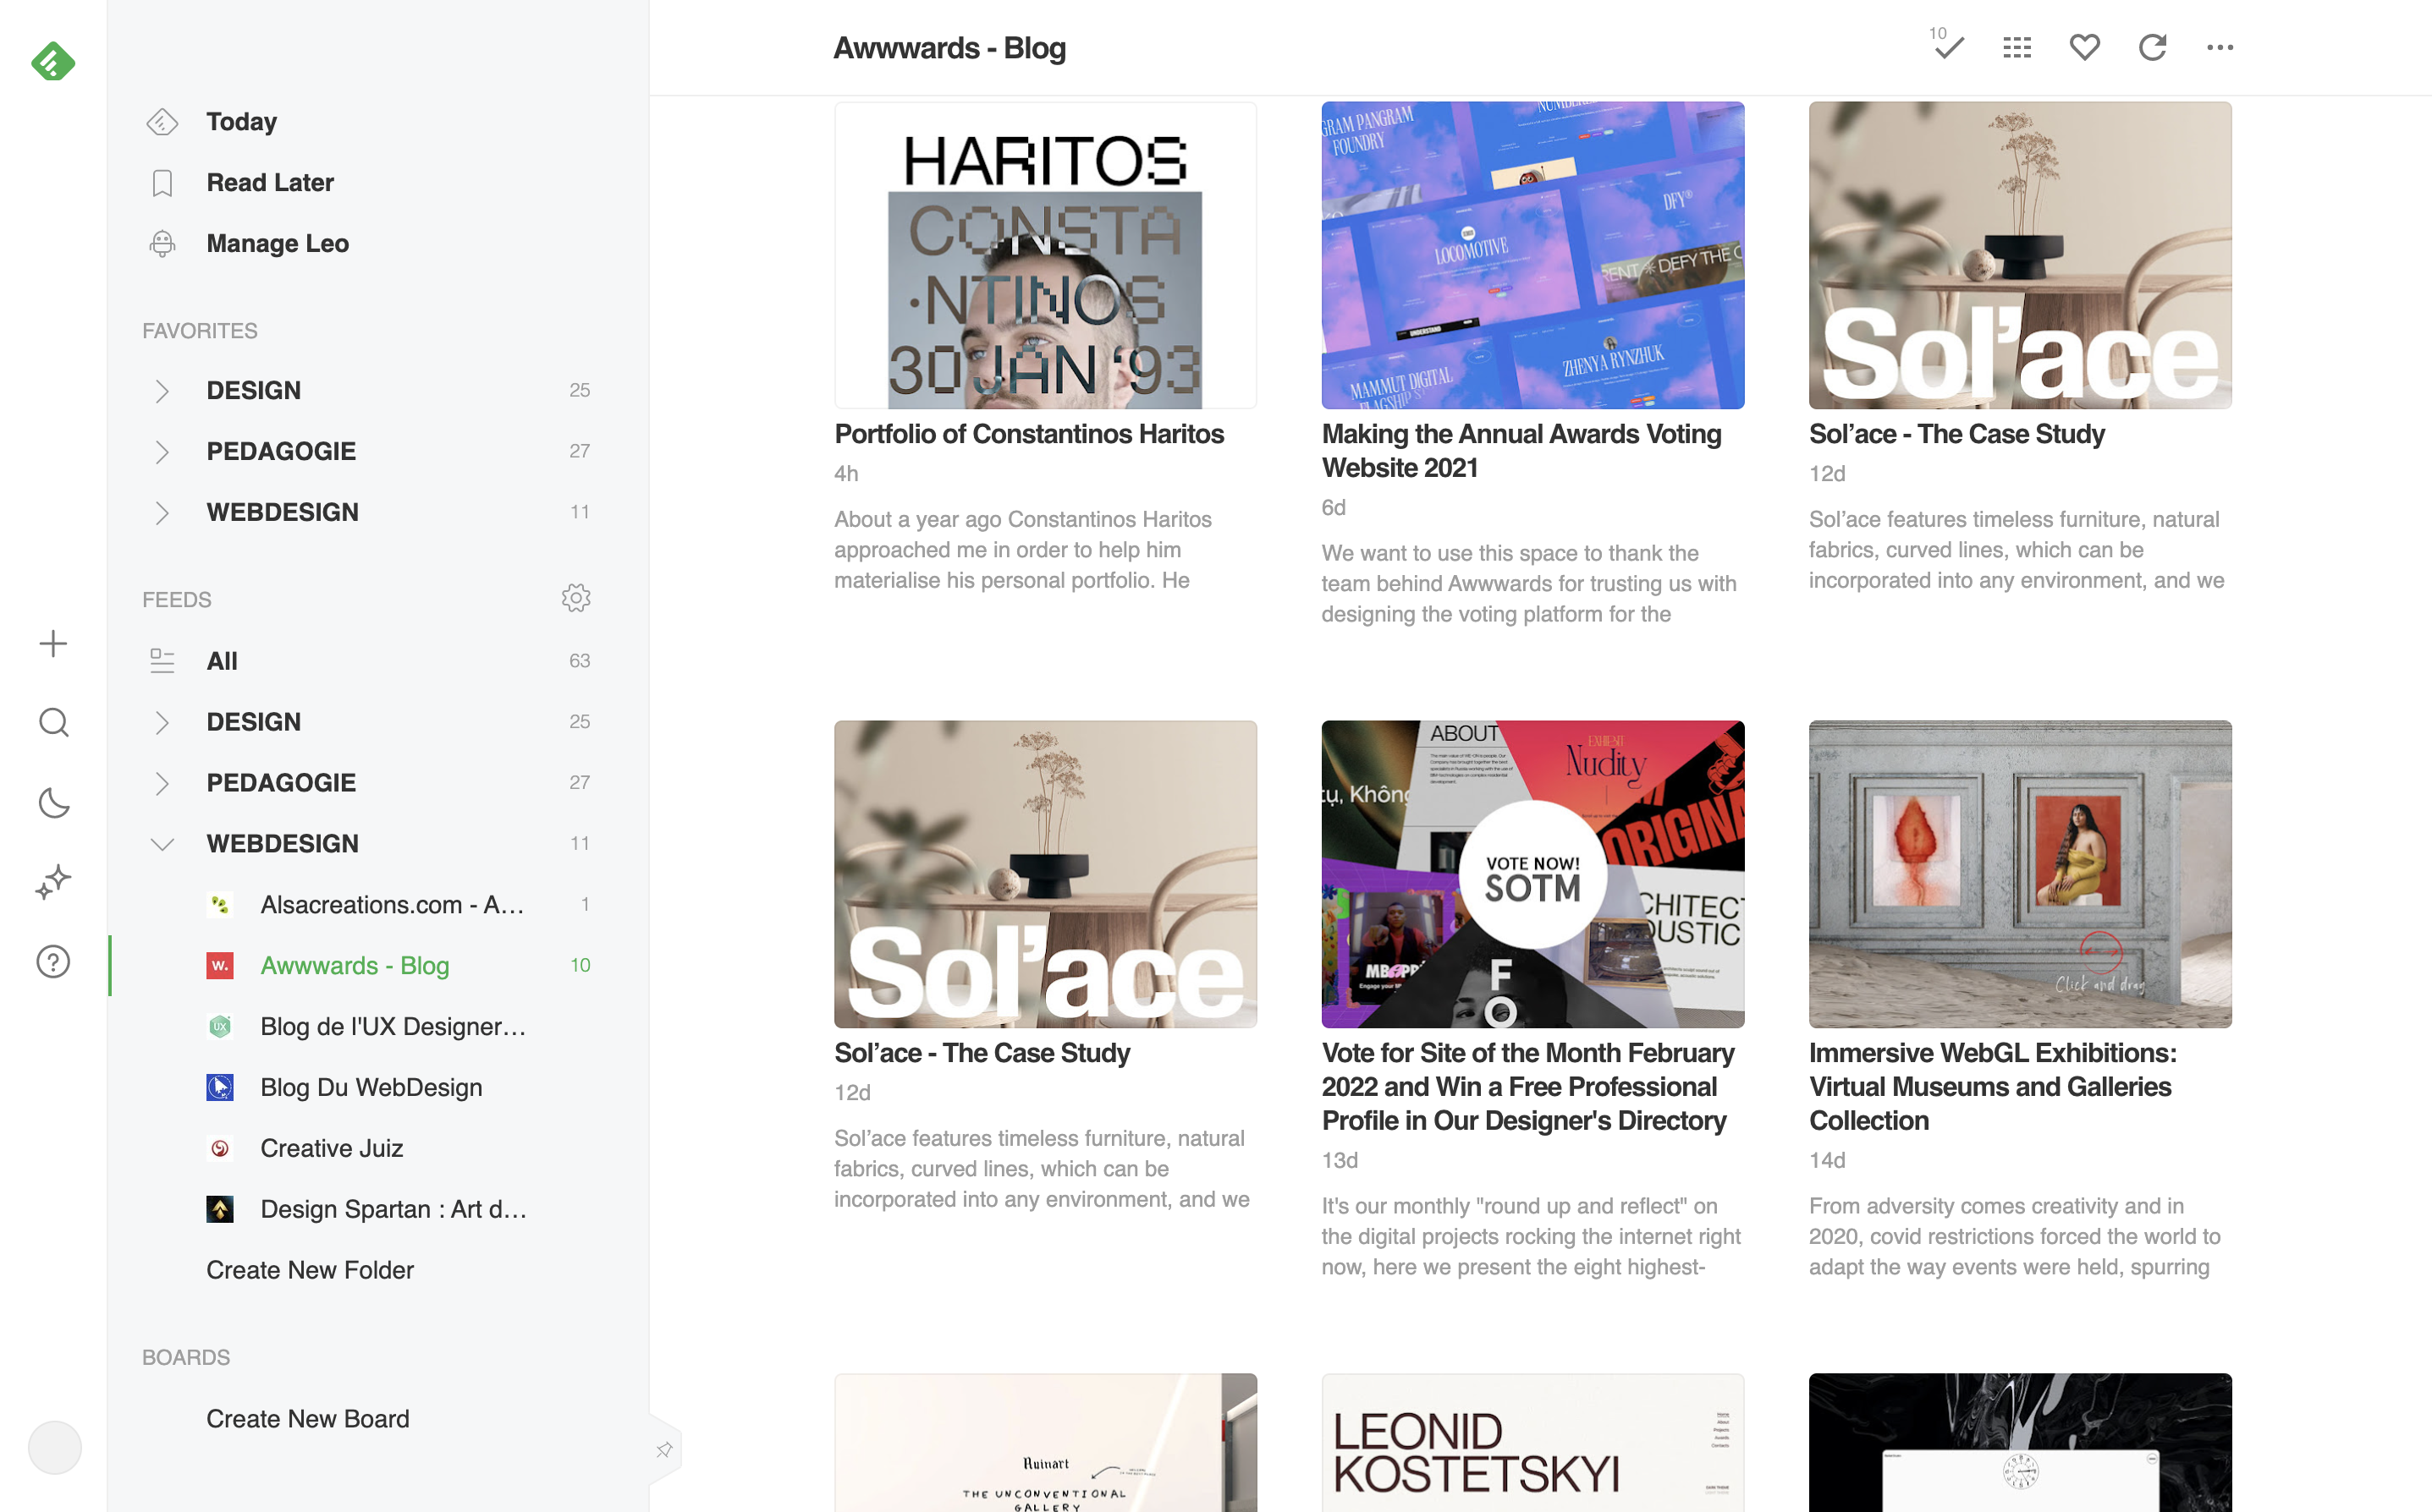The image size is (2432, 1512).
Task: Open help with the question mark icon
Action: point(53,962)
